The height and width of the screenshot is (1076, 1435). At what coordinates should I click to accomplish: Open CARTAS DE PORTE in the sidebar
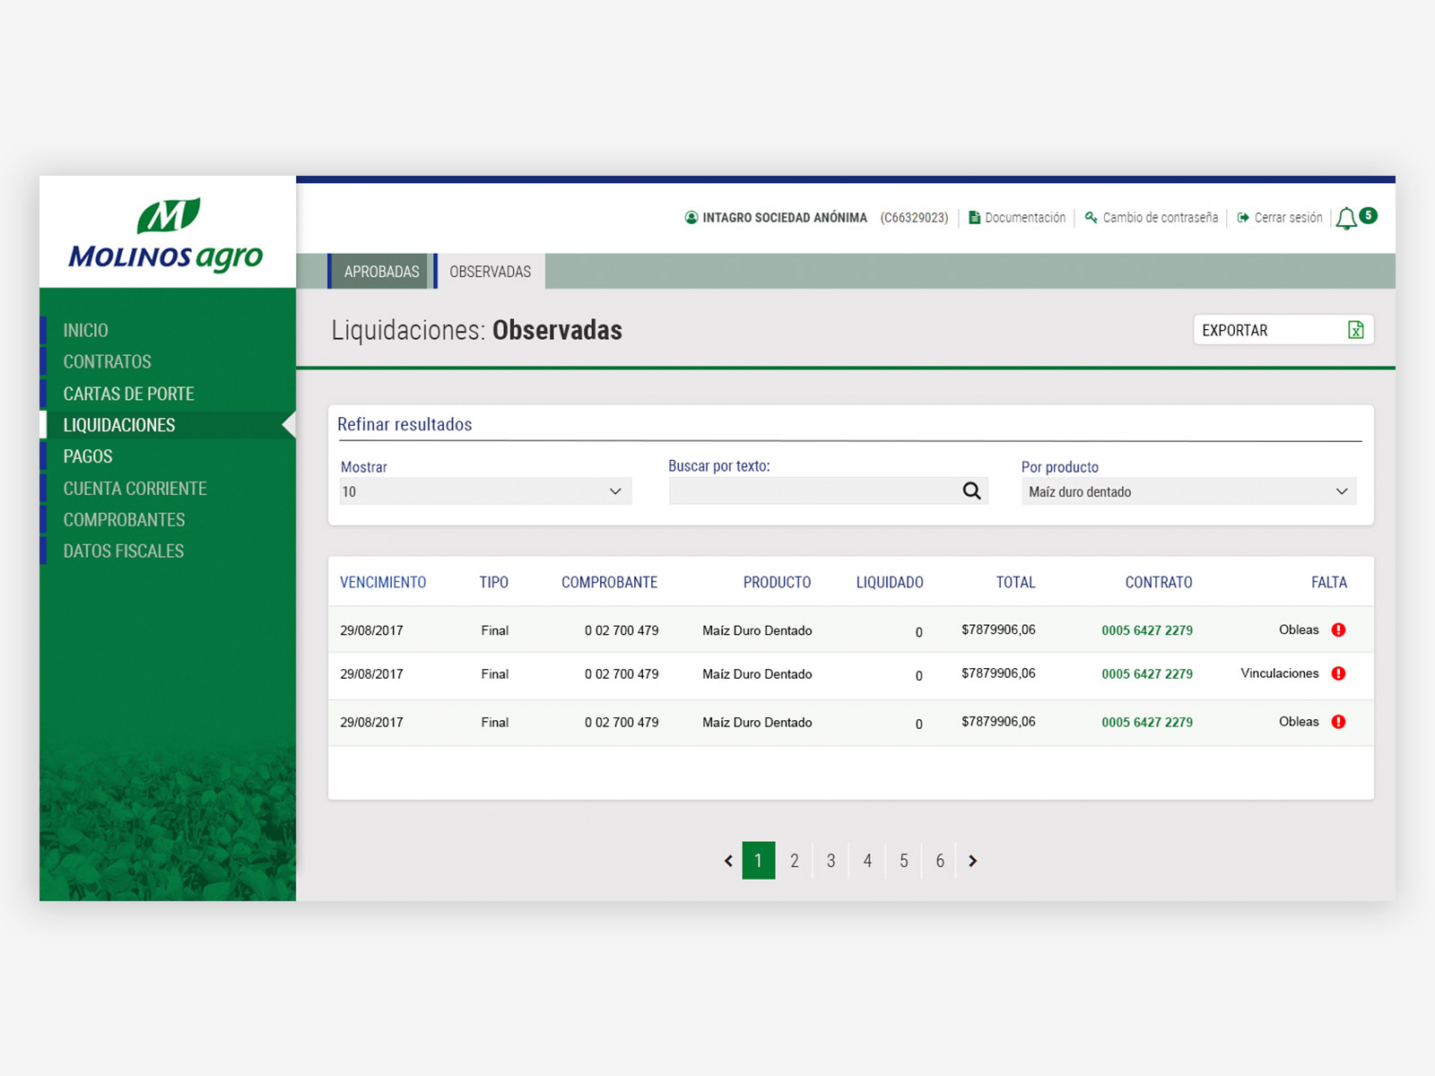point(128,394)
